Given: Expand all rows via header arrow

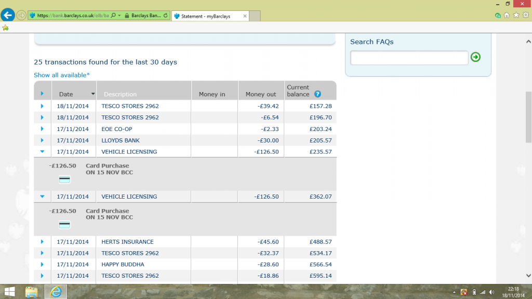Looking at the screenshot, I should point(42,94).
